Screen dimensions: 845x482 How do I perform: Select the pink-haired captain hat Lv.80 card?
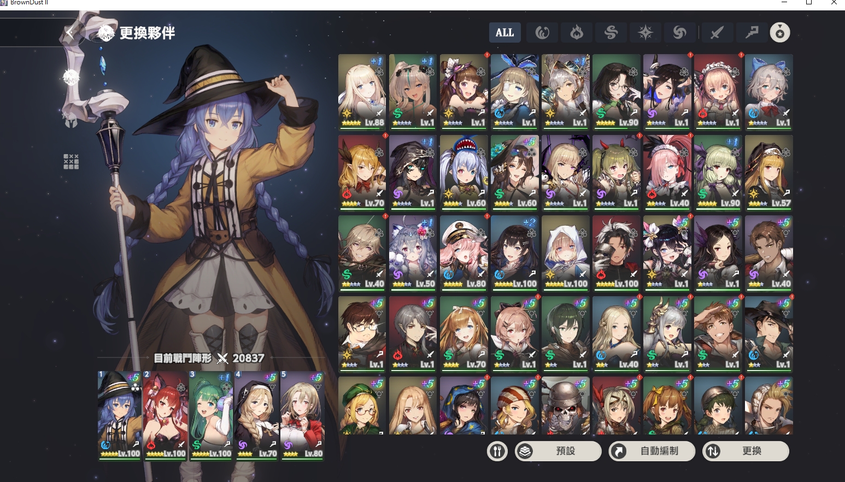463,253
